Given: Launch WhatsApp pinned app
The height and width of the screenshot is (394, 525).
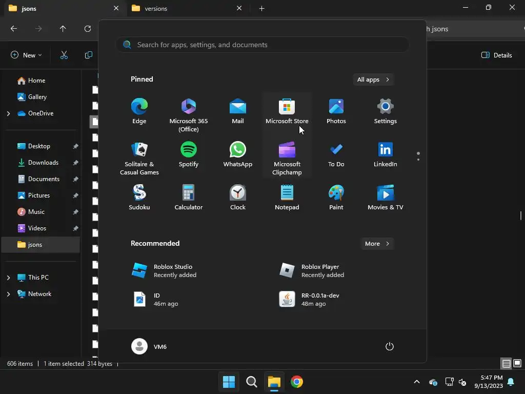Looking at the screenshot, I should tap(238, 154).
